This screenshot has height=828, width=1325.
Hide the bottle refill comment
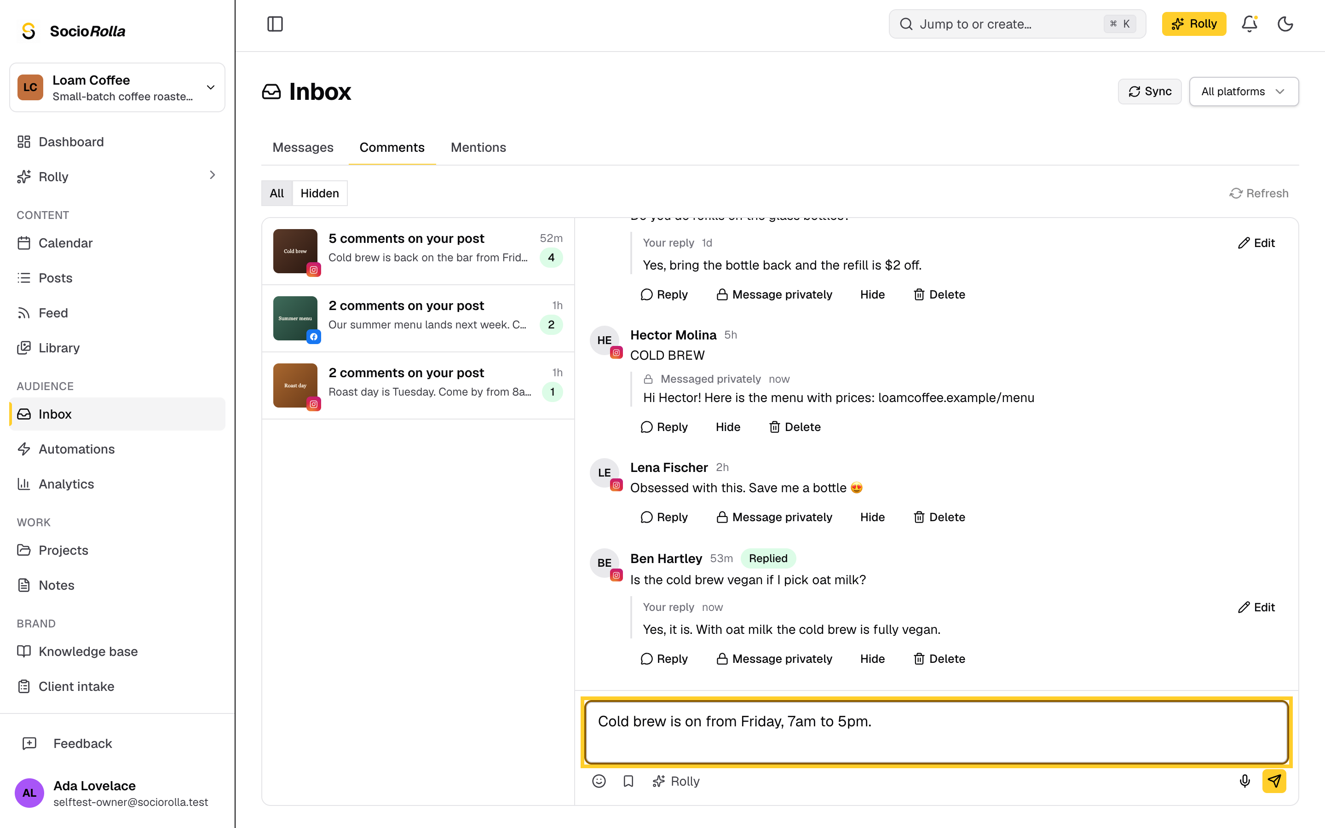(x=872, y=294)
